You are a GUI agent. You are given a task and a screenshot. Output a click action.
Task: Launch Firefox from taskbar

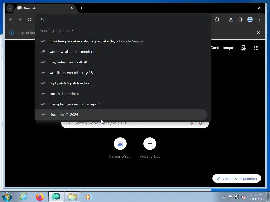click(40, 197)
